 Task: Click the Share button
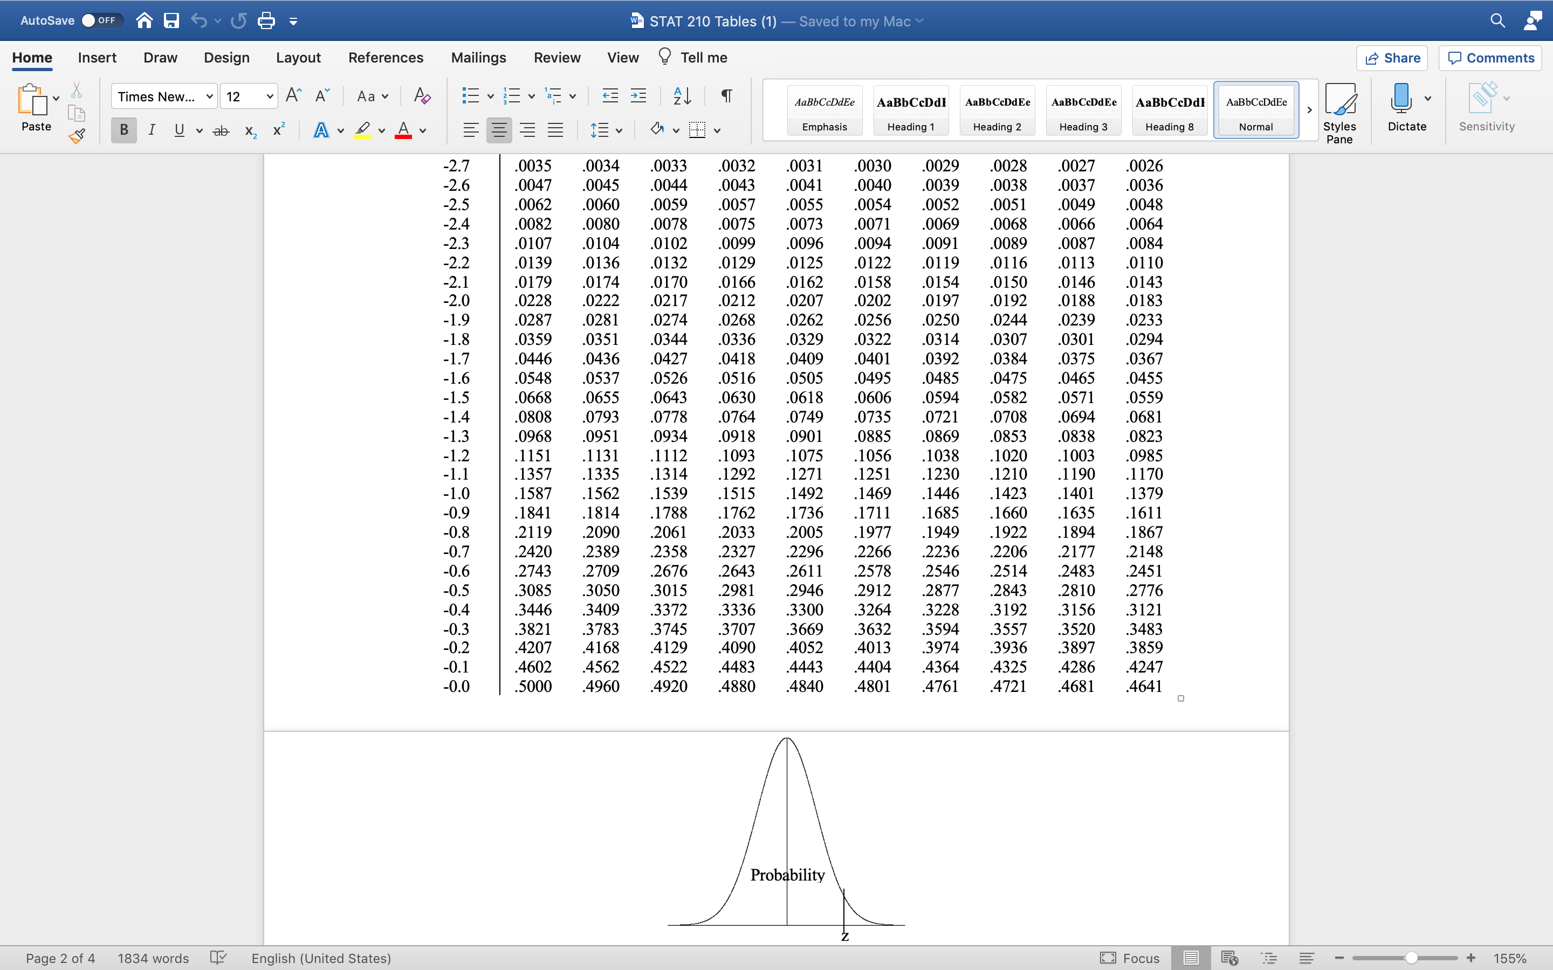click(x=1391, y=58)
